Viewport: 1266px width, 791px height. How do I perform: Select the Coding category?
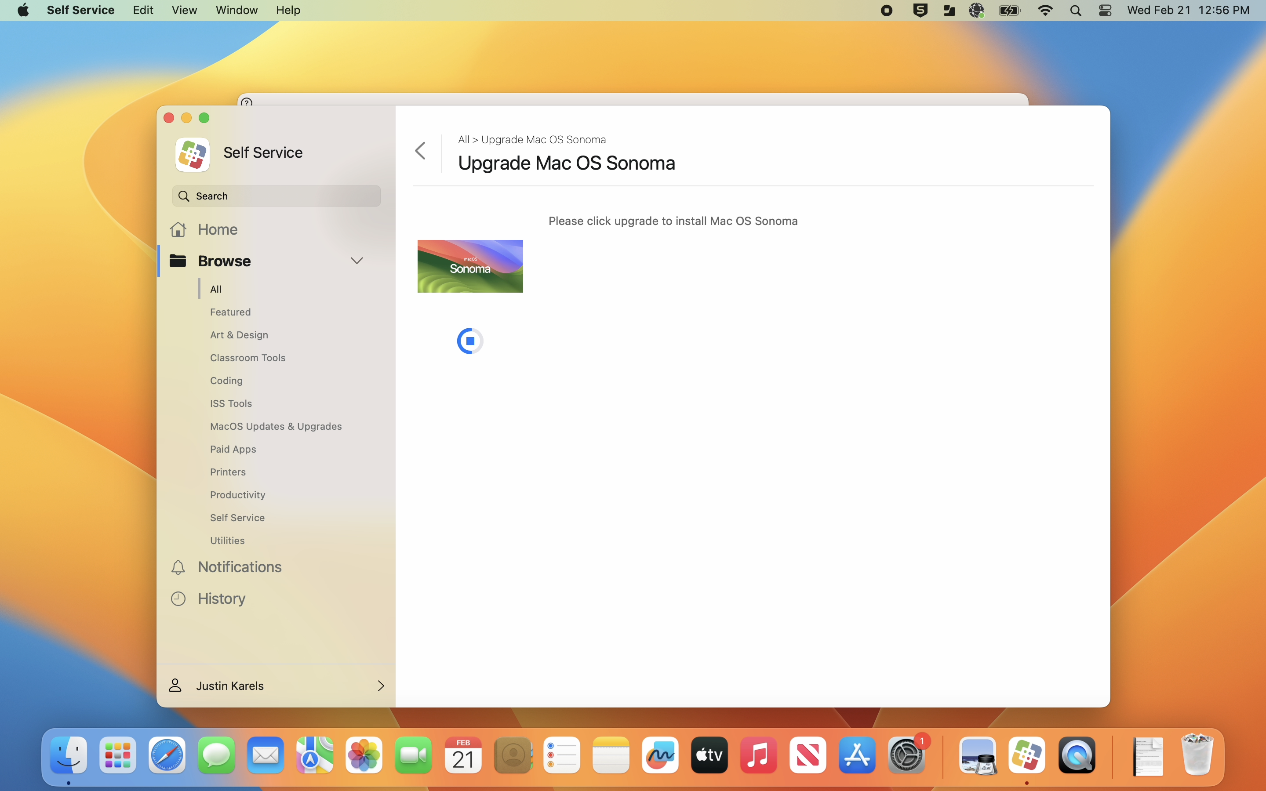click(x=226, y=380)
